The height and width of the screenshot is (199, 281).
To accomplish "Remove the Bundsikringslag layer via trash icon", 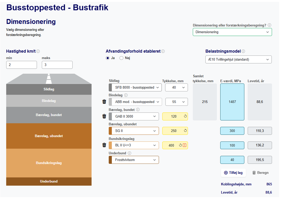I will [104, 145].
